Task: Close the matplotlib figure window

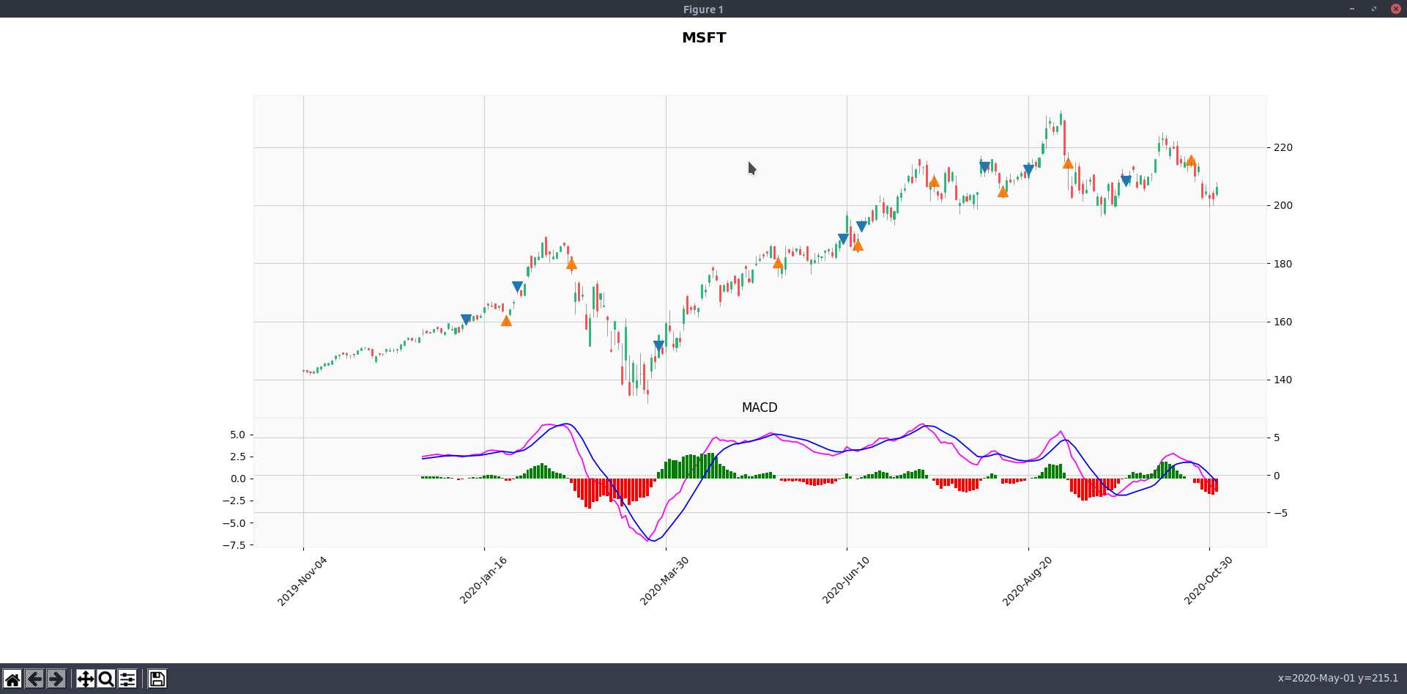Action: 1396,9
